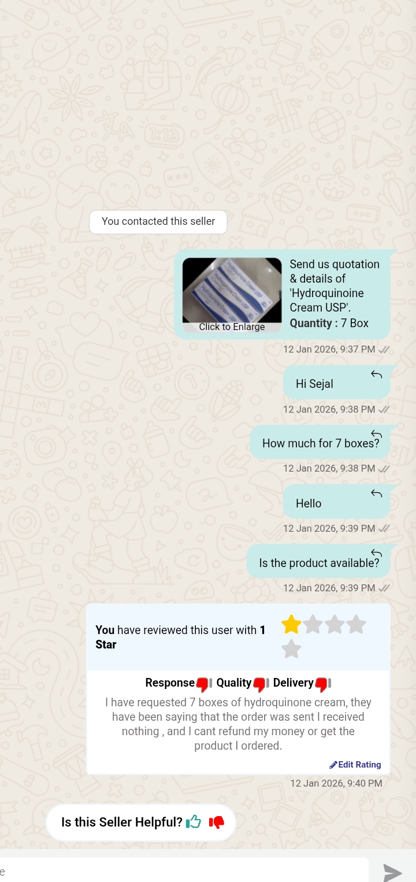The height and width of the screenshot is (882, 416).
Task: Select the second rating star
Action: click(x=313, y=624)
